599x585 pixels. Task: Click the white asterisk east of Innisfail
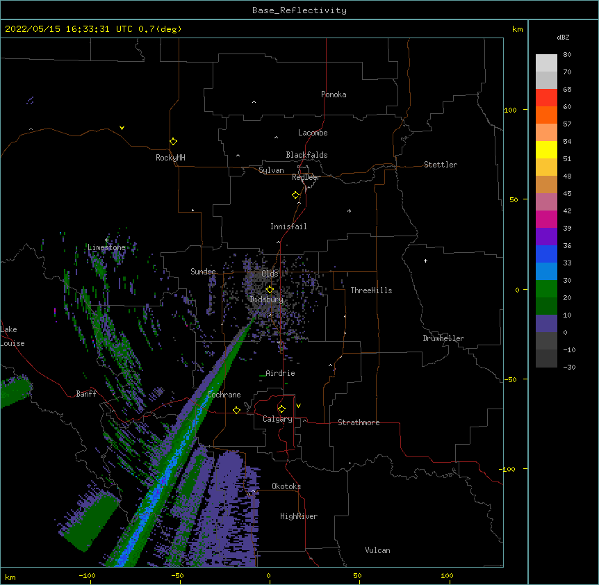tap(349, 211)
